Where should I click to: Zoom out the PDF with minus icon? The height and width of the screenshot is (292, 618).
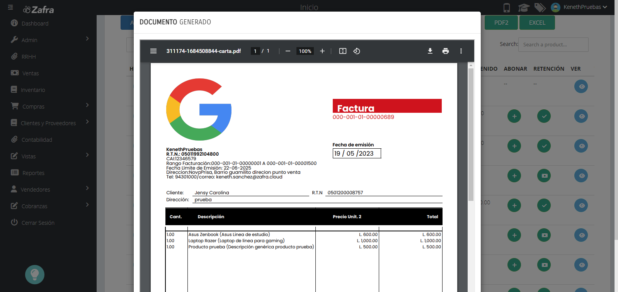tap(288, 51)
